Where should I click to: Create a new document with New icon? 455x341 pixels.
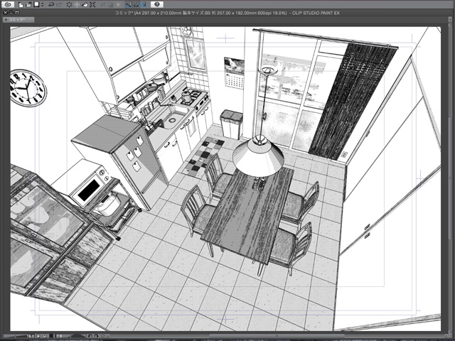click(21, 5)
